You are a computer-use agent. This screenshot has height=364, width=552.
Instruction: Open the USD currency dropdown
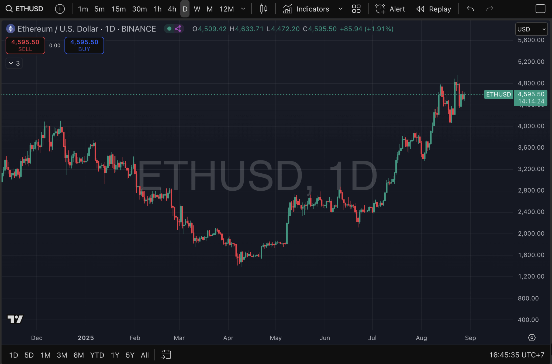click(x=531, y=29)
